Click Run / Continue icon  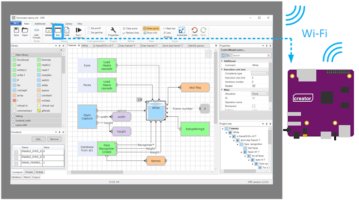click(x=79, y=32)
